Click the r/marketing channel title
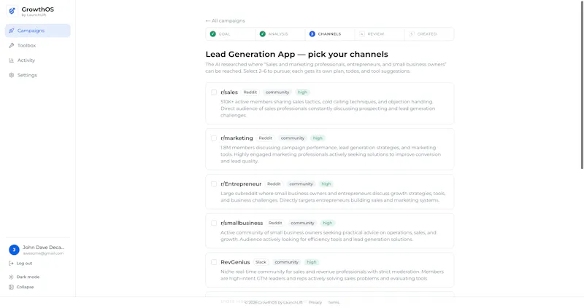Viewport: 584px width, 308px height. [237, 138]
